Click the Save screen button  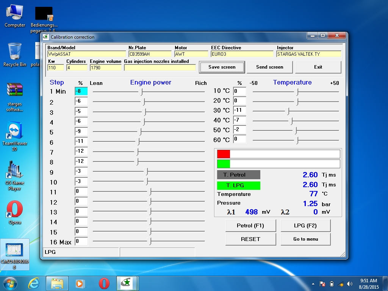point(222,67)
